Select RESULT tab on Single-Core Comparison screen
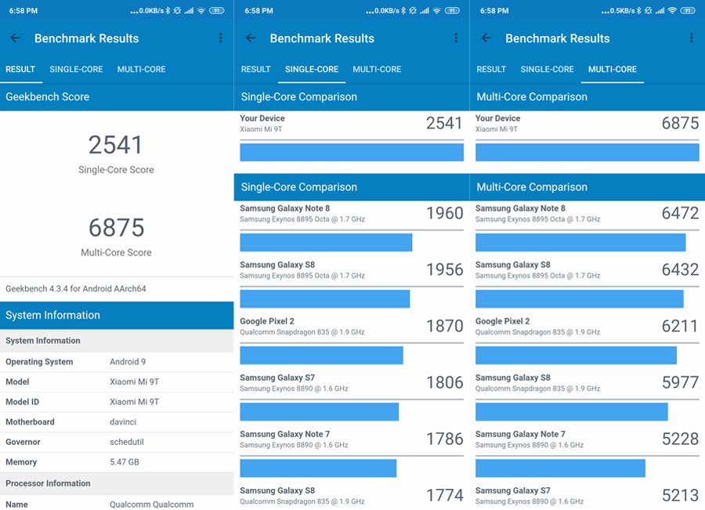The image size is (705, 510). point(255,69)
